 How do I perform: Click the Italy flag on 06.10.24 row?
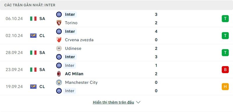tap(33, 19)
